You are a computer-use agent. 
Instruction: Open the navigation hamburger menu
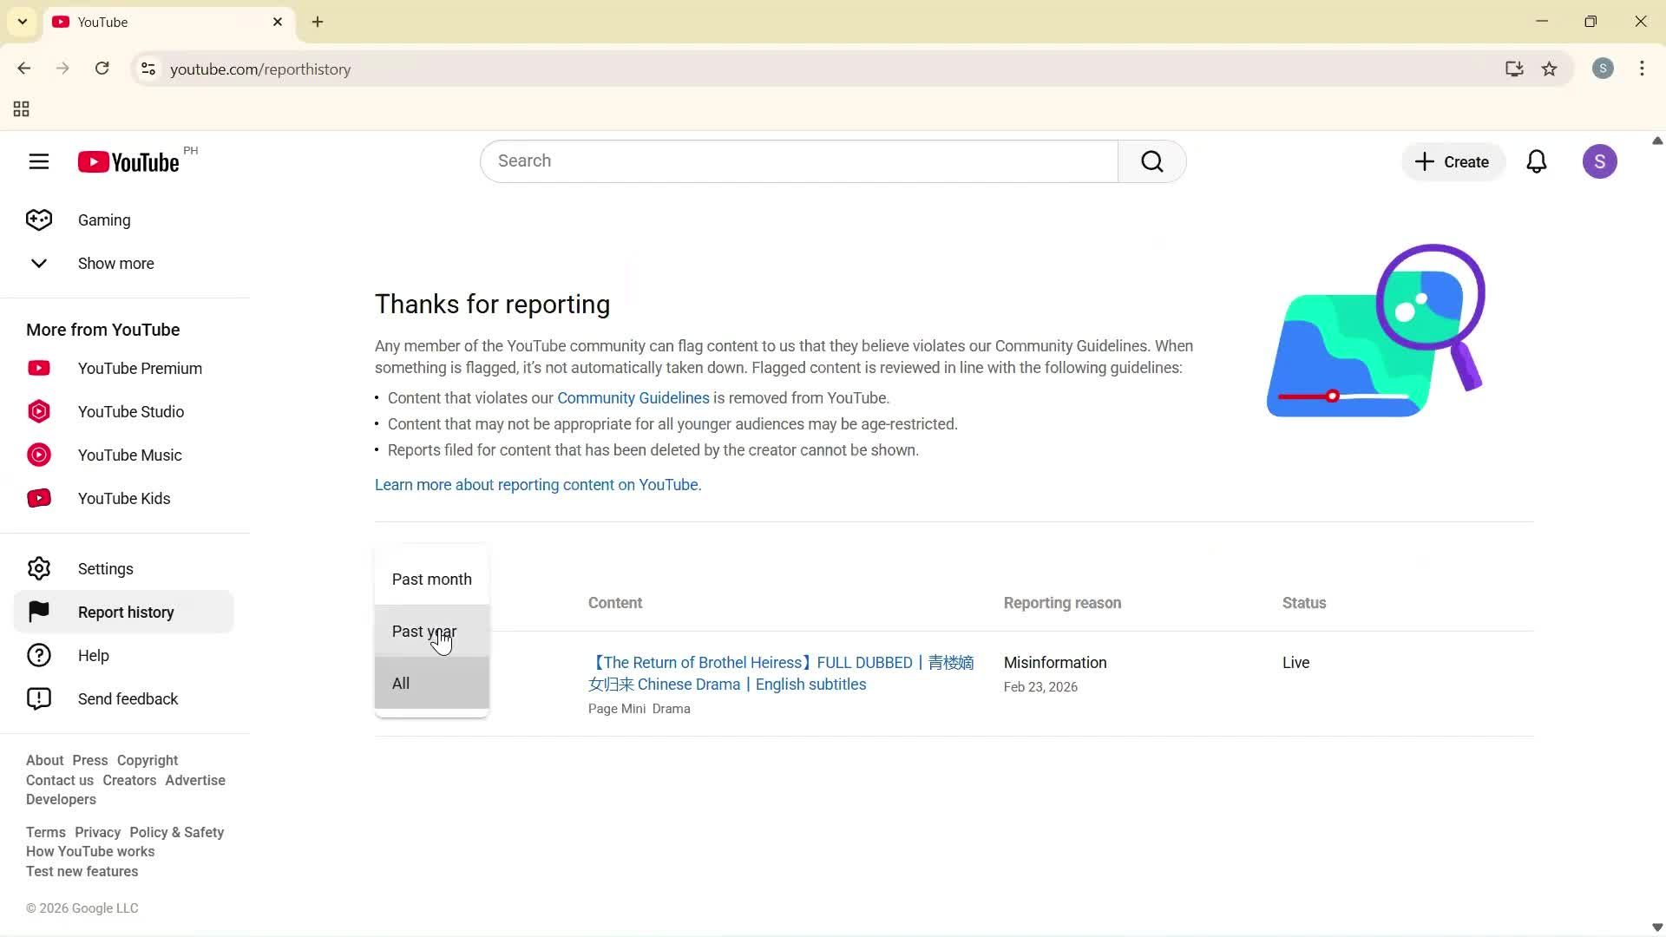39,161
